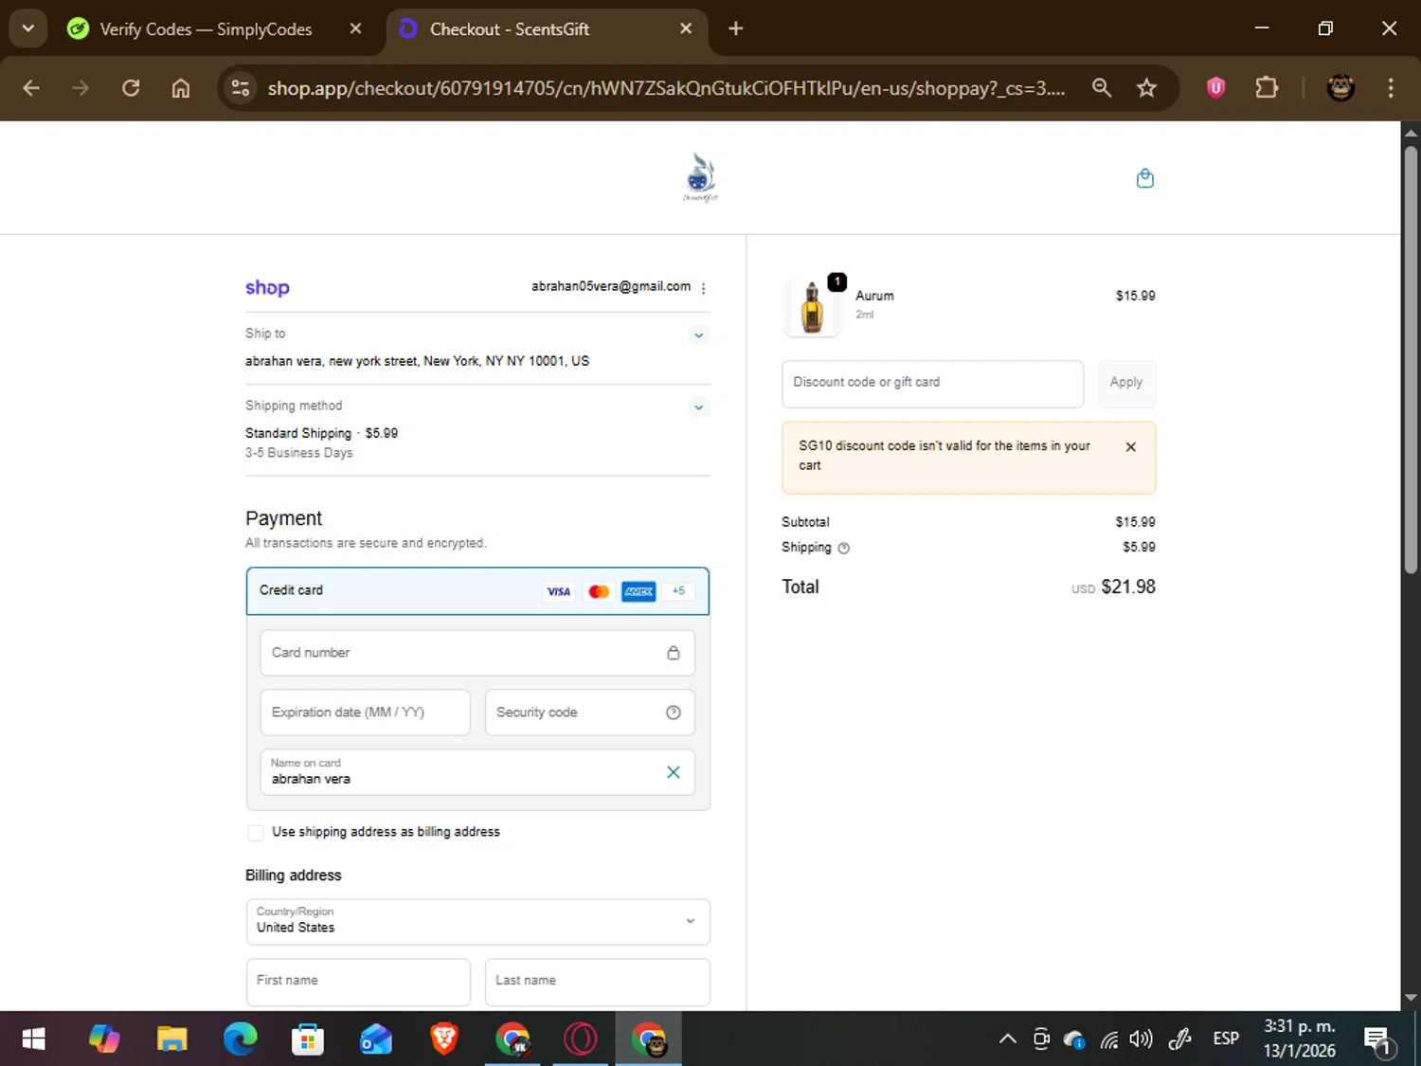Click the Security code field
Viewport: 1421px width, 1066px height.
[589, 713]
